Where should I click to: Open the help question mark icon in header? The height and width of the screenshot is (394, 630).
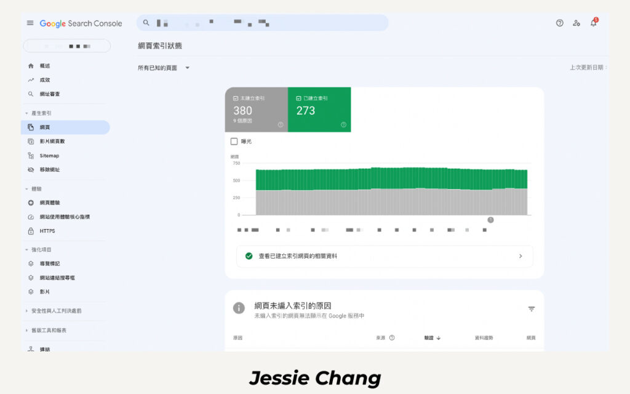(560, 23)
